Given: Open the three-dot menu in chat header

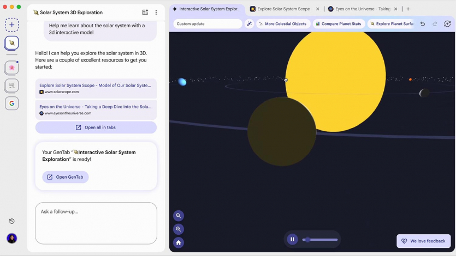Looking at the screenshot, I should click(x=156, y=13).
